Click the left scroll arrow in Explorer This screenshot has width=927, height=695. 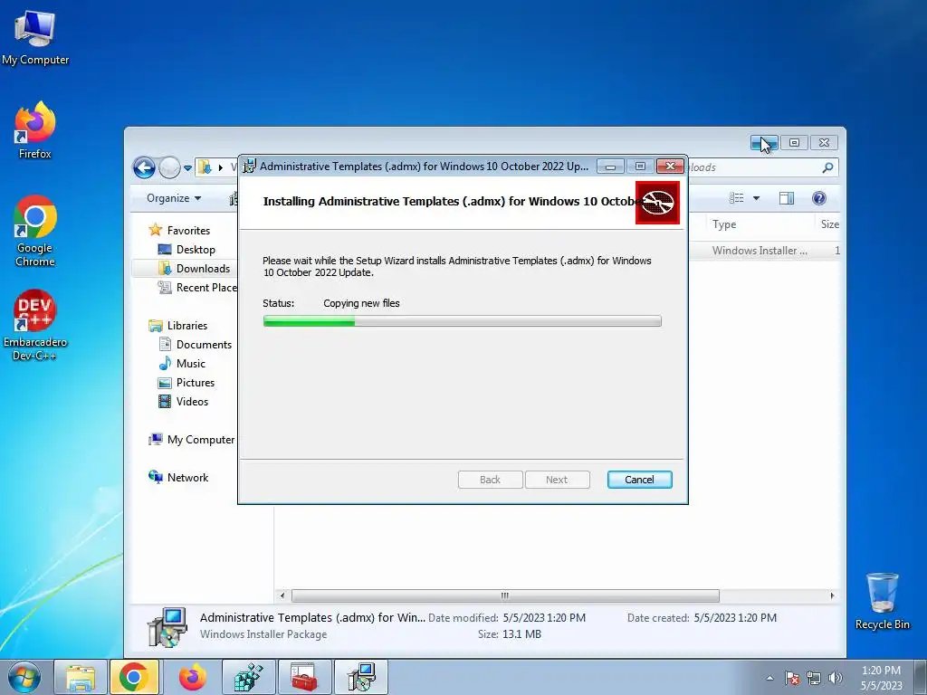tap(282, 595)
